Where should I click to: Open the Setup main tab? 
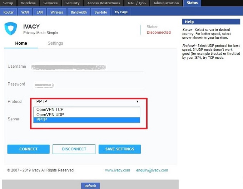[8, 3]
